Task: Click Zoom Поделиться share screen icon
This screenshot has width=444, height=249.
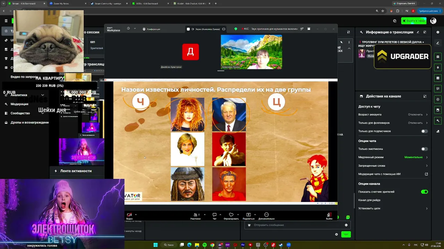Action: coord(248,215)
